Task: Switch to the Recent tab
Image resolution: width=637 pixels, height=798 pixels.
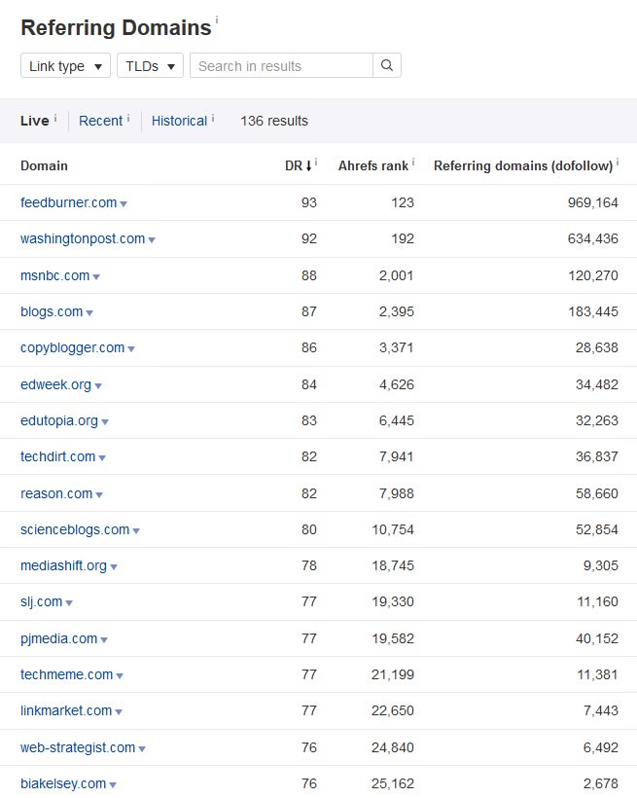Action: pyautogui.click(x=100, y=121)
